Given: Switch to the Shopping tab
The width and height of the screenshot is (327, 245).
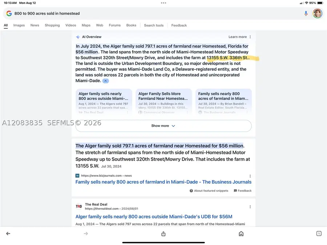Looking at the screenshot, I should pos(52,25).
